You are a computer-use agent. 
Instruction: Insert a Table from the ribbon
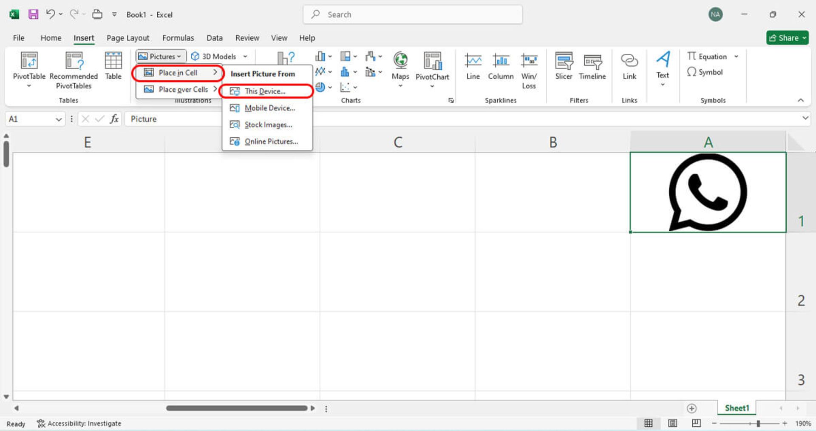[113, 66]
